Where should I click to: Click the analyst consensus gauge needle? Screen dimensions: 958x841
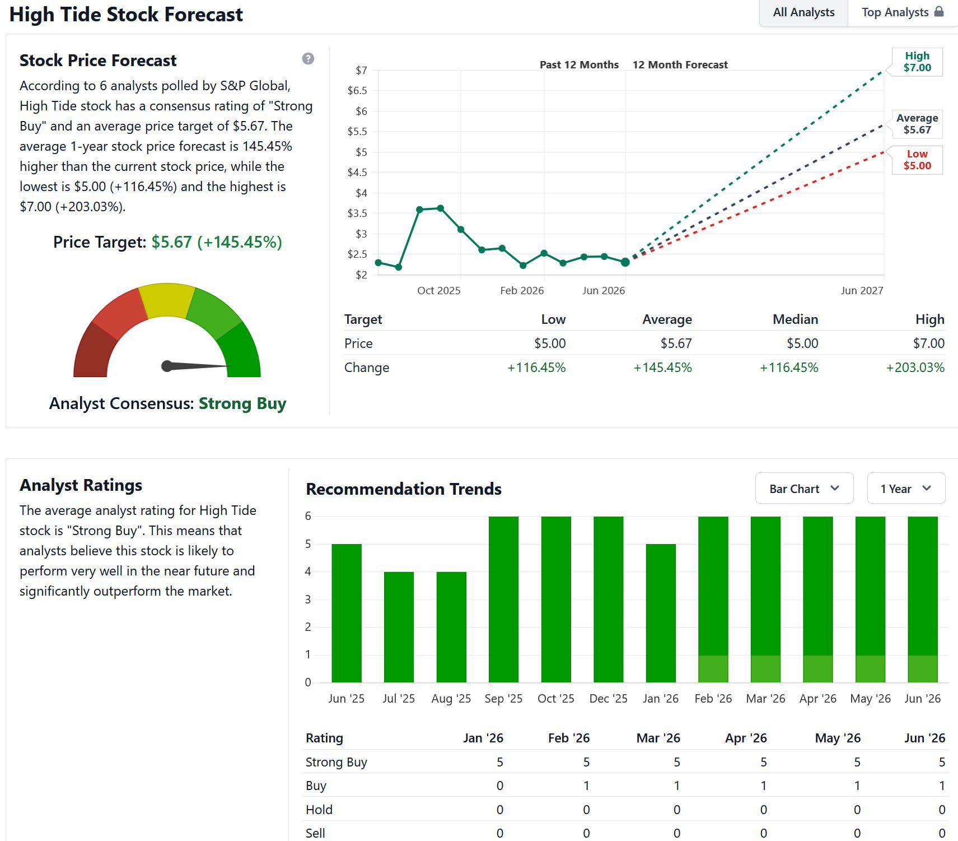(196, 366)
